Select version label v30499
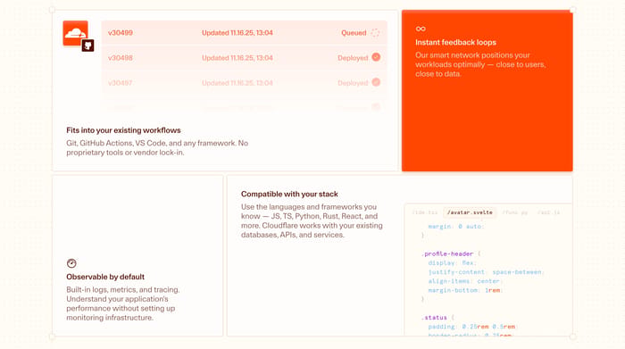 tap(121, 33)
